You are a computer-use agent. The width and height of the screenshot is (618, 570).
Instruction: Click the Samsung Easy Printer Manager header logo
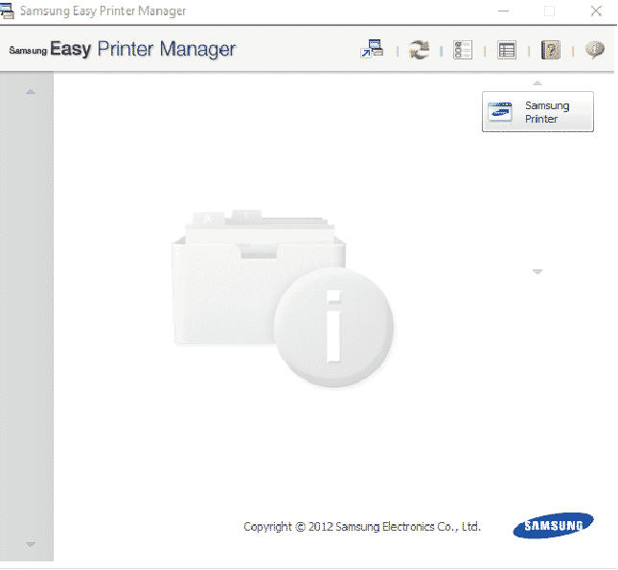tap(123, 49)
